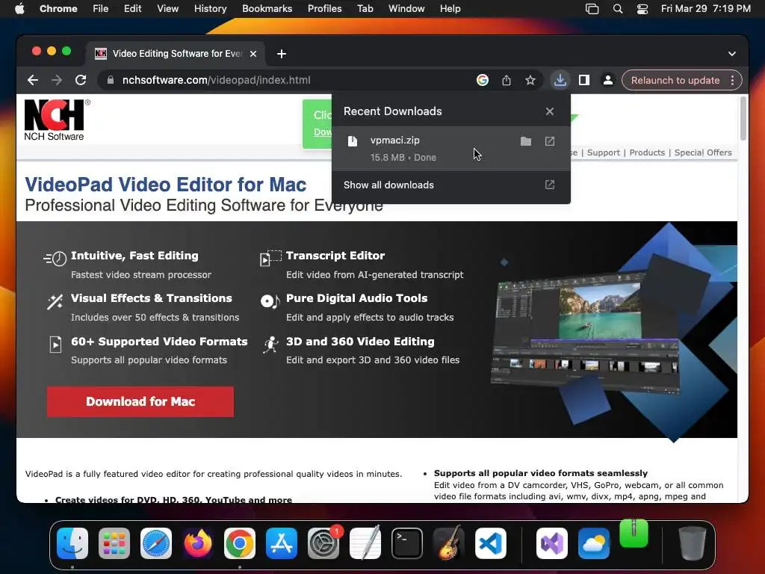Viewport: 765px width, 574px height.
Task: Open Visual Studio Code from the Dock
Action: coord(491,543)
